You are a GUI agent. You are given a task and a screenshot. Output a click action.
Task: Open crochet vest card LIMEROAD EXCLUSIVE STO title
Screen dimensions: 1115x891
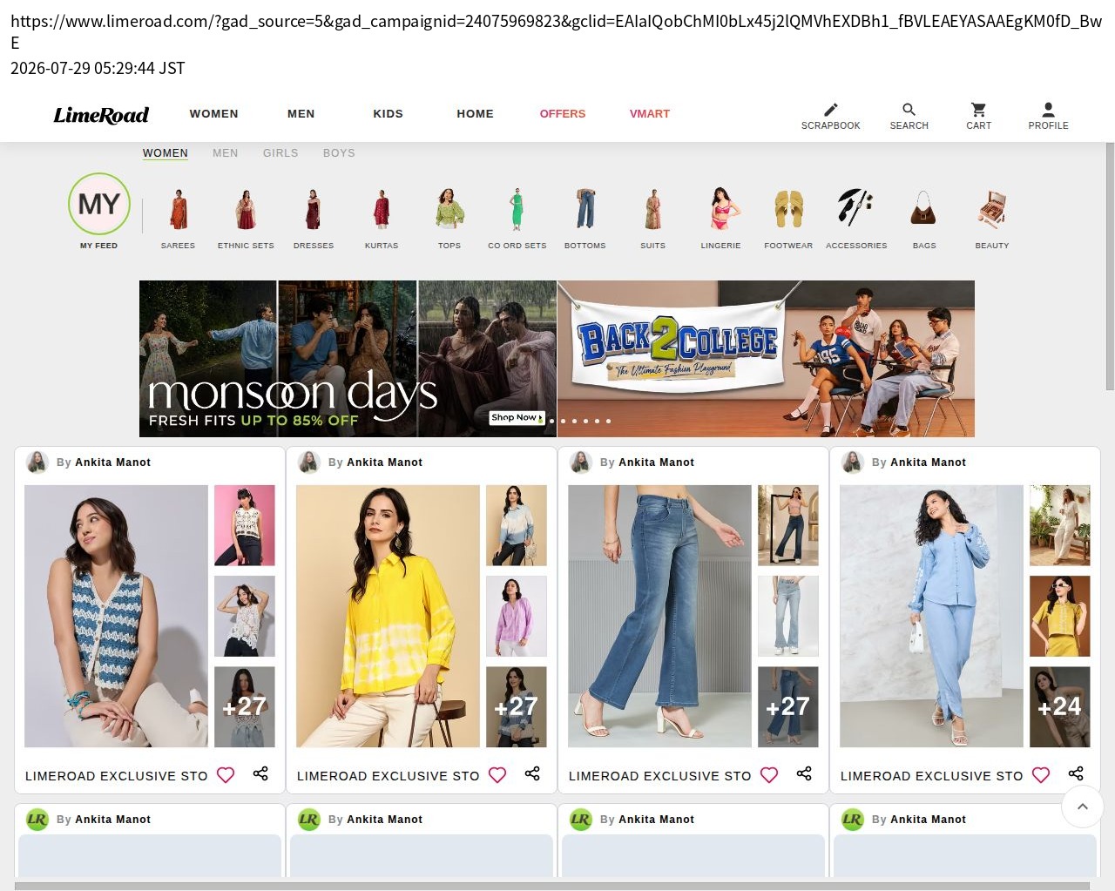[117, 776]
